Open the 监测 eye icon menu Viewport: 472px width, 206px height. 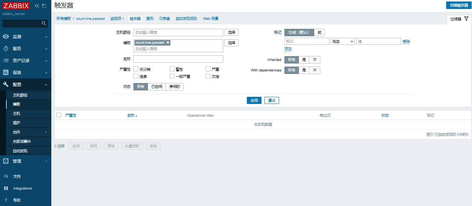coord(6,37)
